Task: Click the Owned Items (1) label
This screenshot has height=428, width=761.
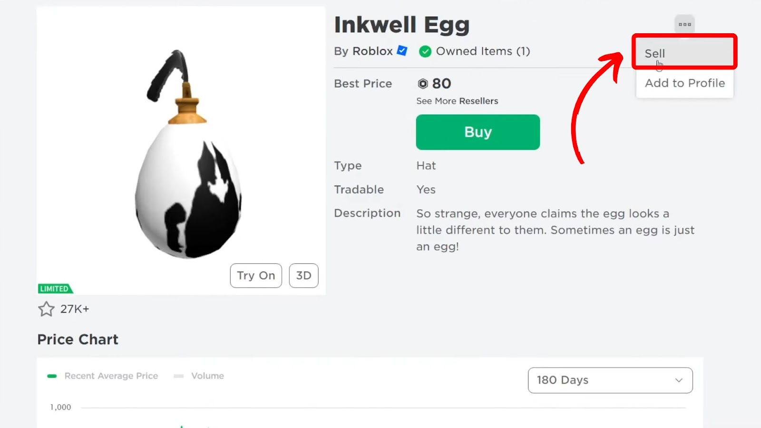Action: coord(483,51)
